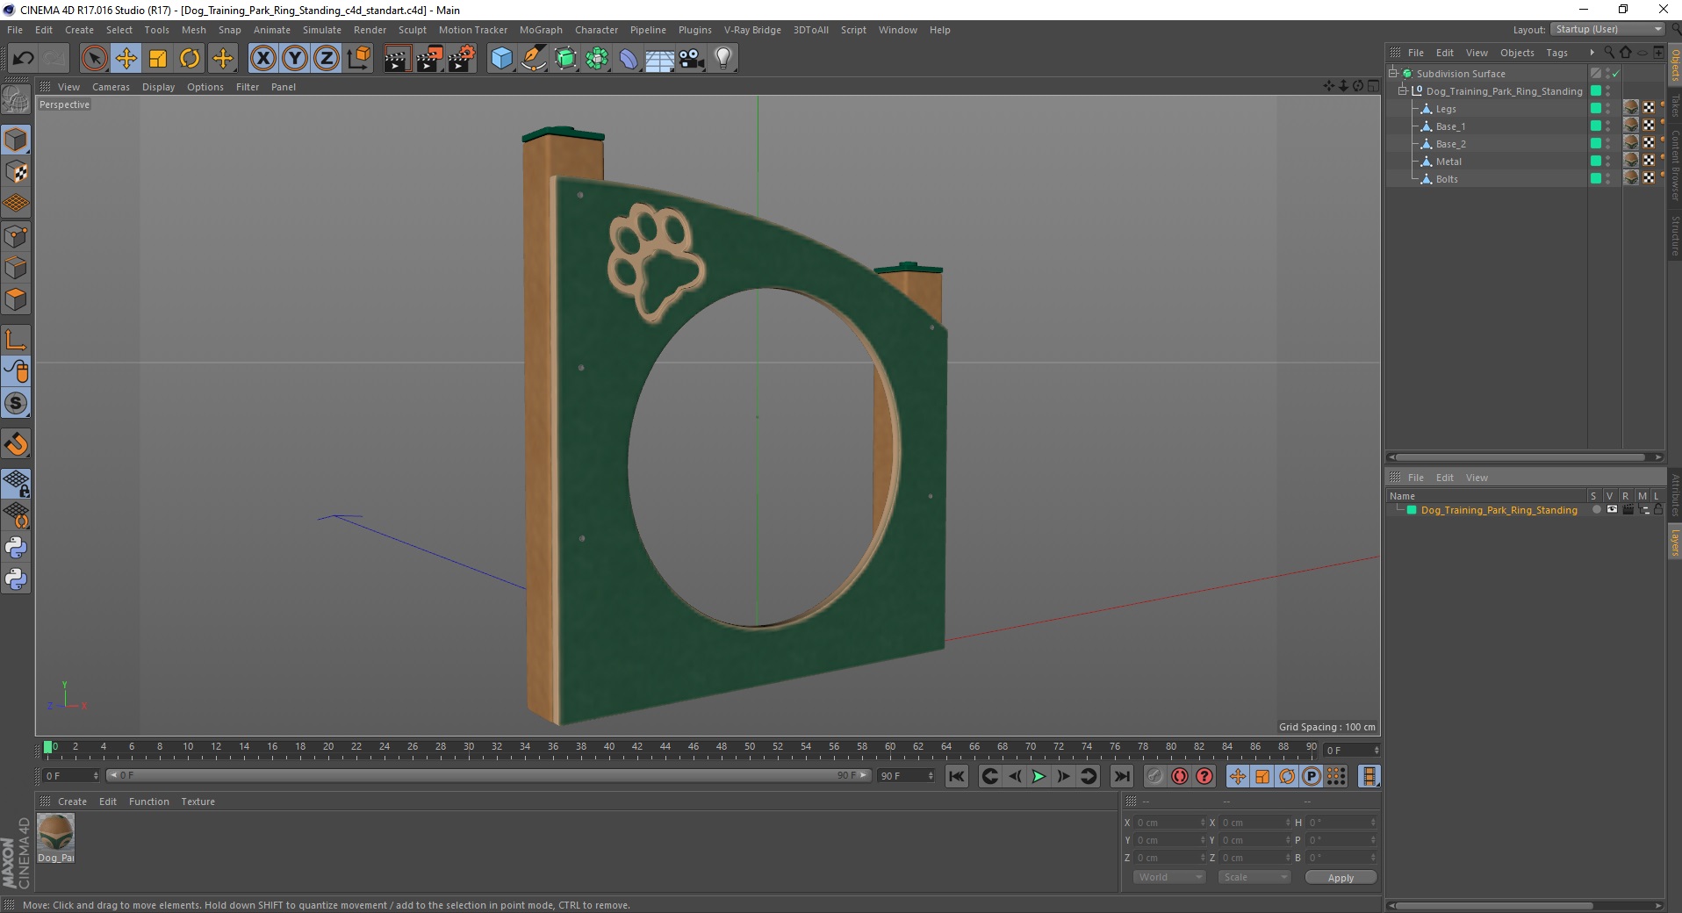Open the spline Pen tool
The image size is (1682, 913).
coord(534,59)
